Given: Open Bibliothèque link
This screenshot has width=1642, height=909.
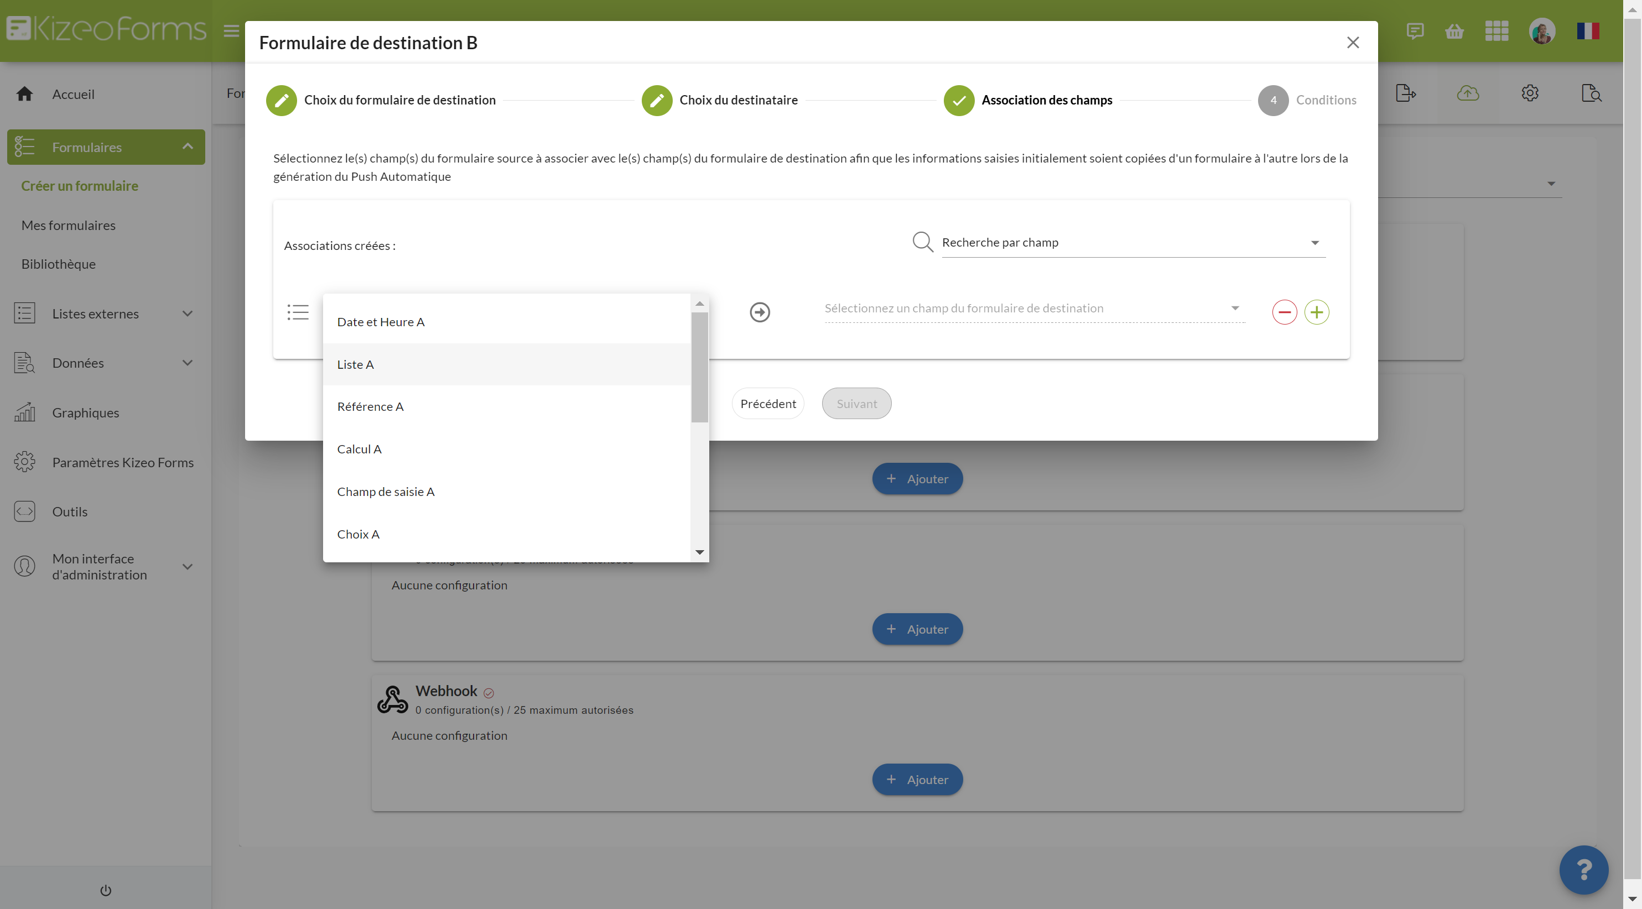Looking at the screenshot, I should point(59,264).
